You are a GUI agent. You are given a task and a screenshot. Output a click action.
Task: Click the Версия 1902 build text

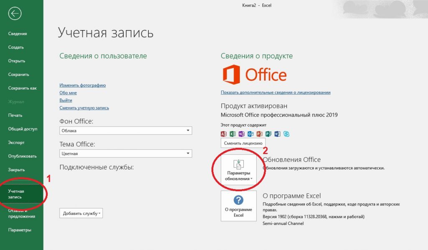click(313, 217)
